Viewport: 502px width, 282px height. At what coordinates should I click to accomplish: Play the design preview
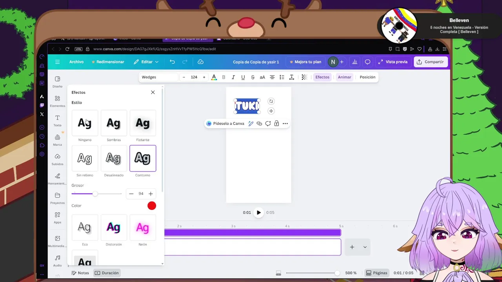click(x=258, y=213)
